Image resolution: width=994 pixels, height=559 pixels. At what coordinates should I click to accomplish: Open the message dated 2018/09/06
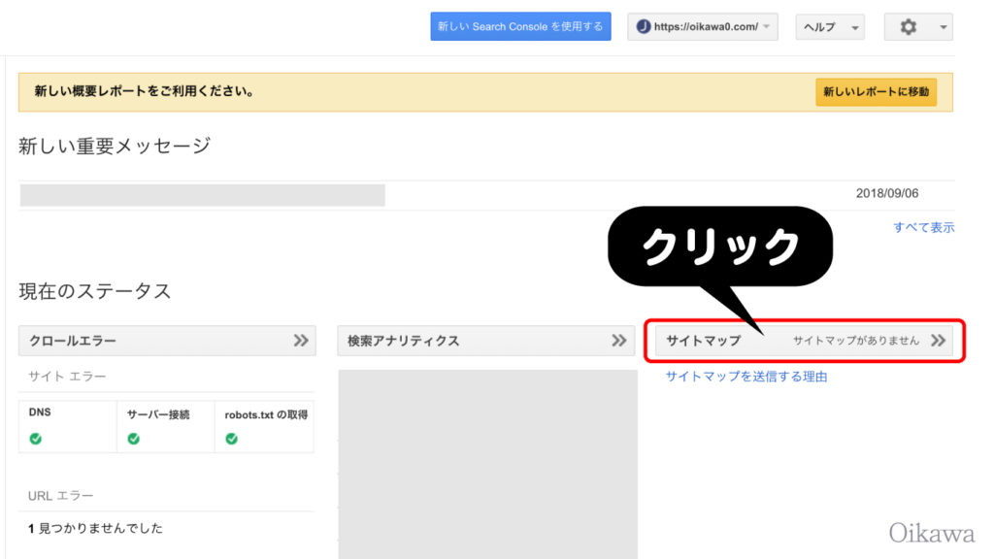click(x=486, y=194)
